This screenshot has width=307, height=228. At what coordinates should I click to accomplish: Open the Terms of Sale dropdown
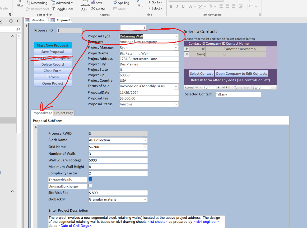[x=176, y=86]
